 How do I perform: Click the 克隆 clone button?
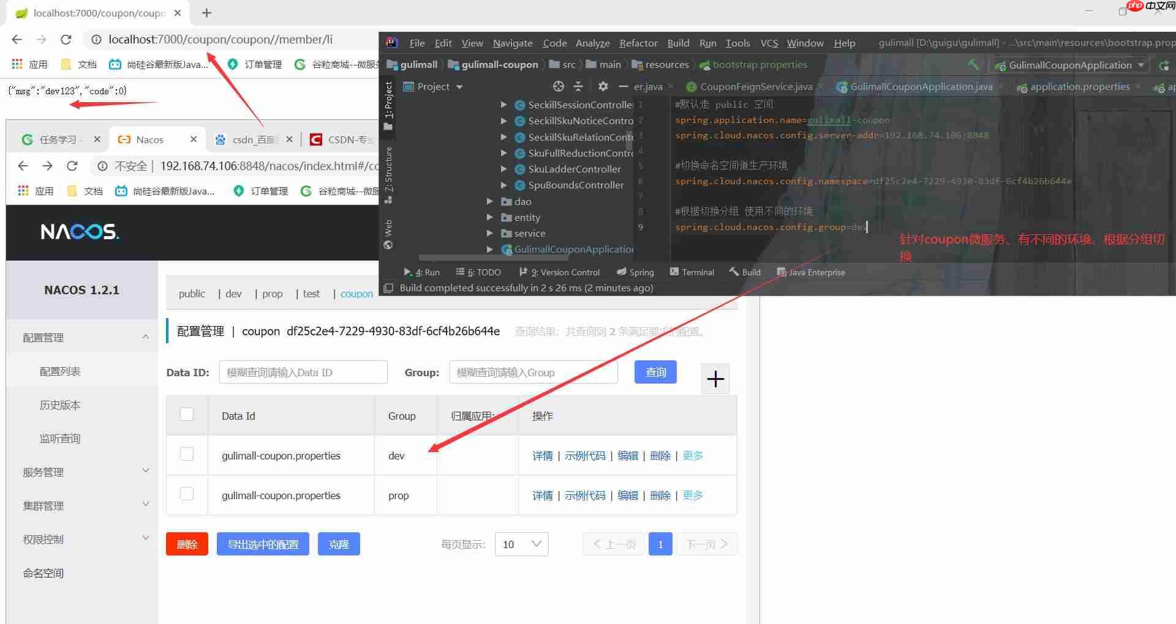(339, 544)
